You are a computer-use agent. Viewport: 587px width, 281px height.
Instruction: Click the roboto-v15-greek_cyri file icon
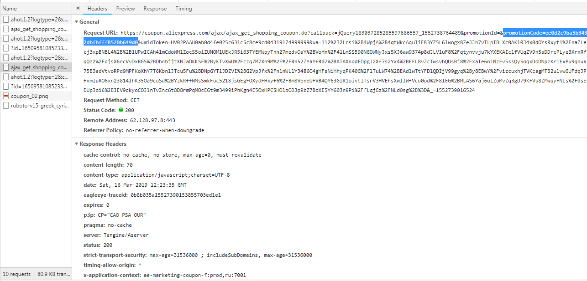click(6, 106)
